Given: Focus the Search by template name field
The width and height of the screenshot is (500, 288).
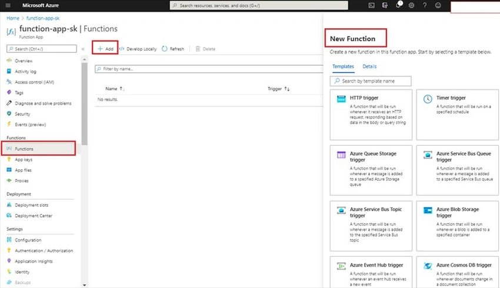Looking at the screenshot, I should 371,81.
